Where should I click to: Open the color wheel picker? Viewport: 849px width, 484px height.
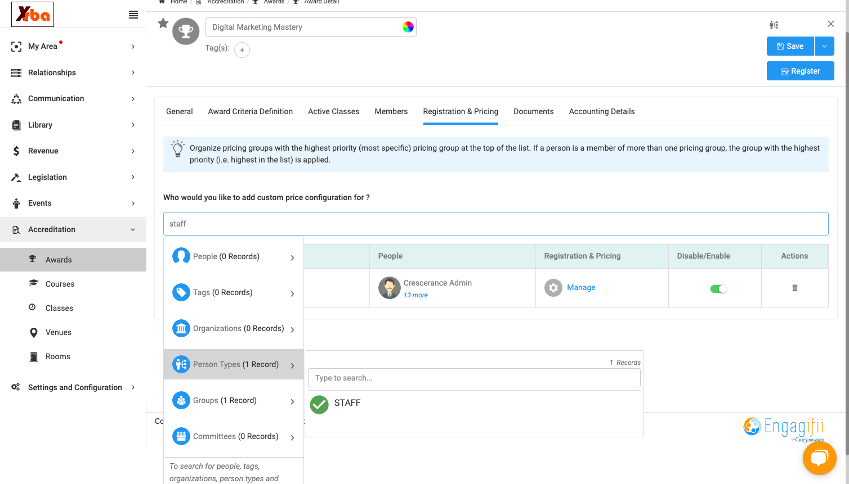(408, 27)
